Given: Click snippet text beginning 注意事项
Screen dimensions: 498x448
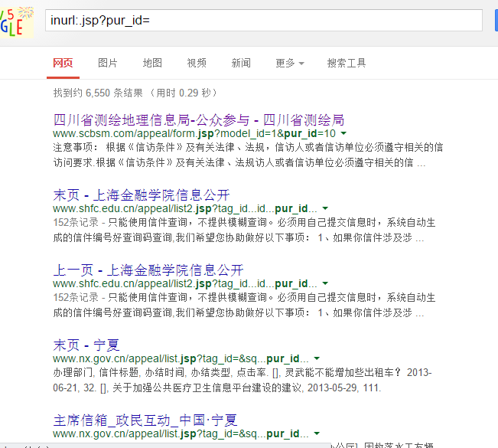Looking at the screenshot, I should click(248, 155).
